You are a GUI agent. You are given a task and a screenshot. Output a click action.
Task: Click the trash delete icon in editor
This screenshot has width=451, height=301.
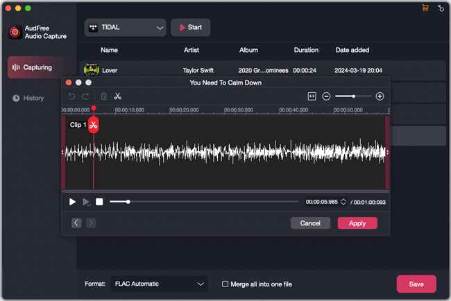click(x=103, y=96)
